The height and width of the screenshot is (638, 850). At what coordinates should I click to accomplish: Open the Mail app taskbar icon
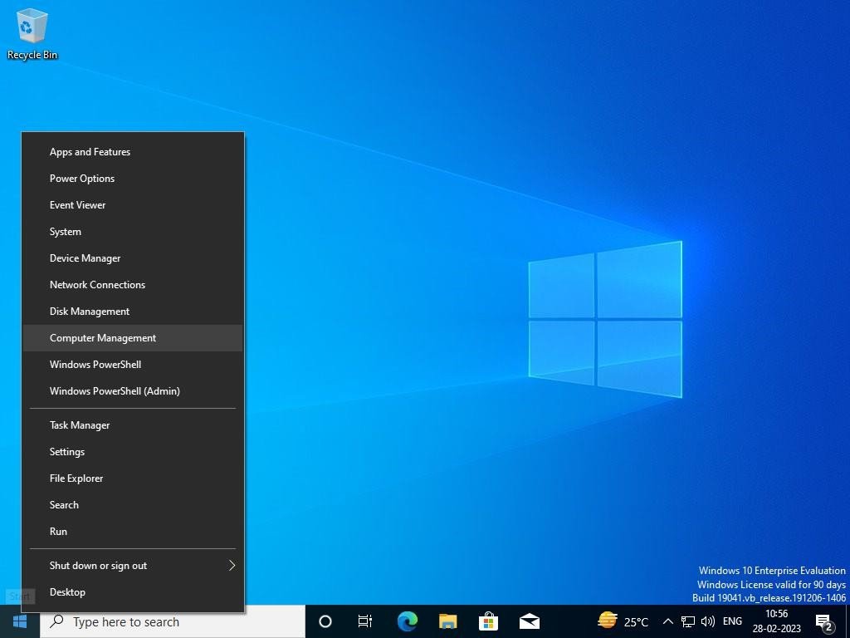pos(530,621)
